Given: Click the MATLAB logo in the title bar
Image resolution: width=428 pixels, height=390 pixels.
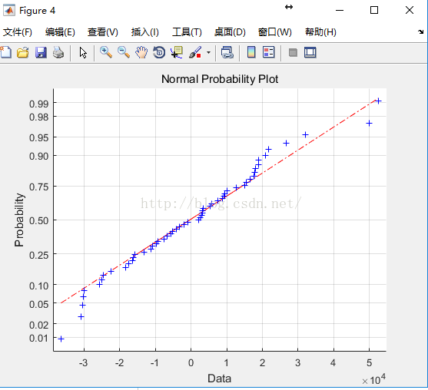Looking at the screenshot, I should tap(9, 10).
